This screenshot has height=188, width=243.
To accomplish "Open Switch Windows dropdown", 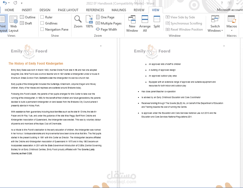I will point(215,24).
